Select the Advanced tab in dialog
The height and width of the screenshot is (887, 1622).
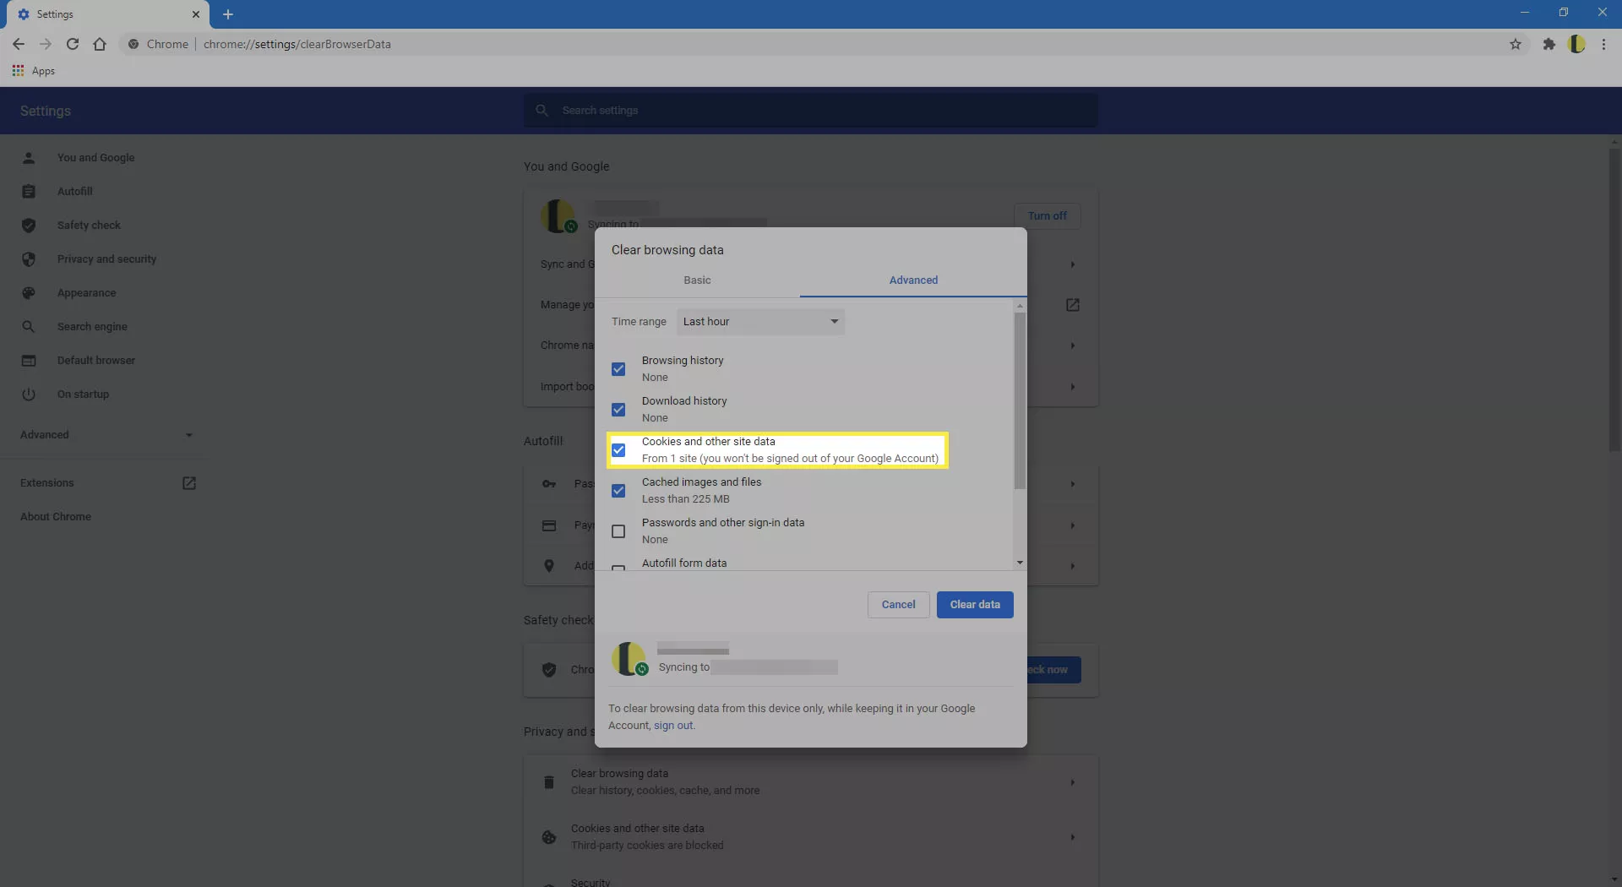(x=913, y=280)
